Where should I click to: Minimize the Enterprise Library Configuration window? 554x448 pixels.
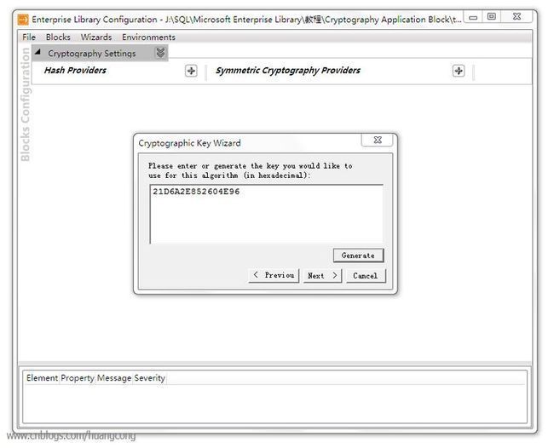click(x=473, y=17)
